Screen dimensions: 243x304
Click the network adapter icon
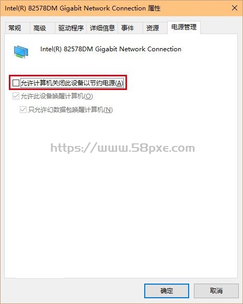pos(21,52)
